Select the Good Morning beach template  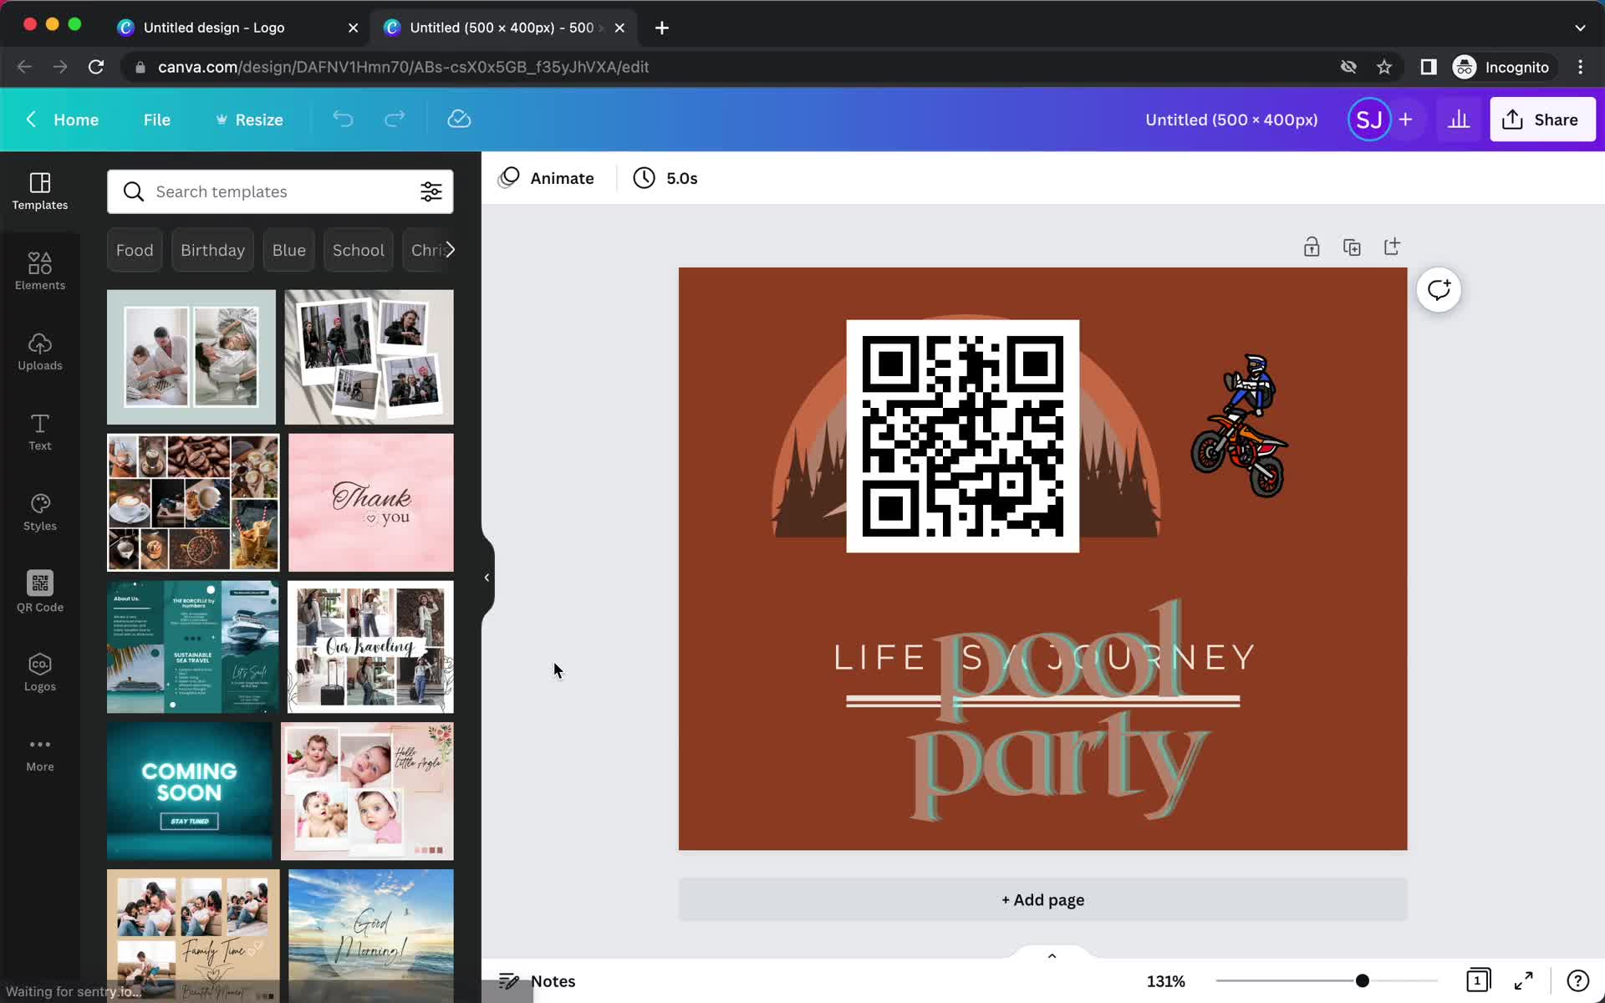[x=371, y=935]
